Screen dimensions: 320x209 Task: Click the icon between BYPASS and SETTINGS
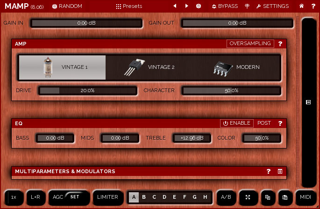247,6
